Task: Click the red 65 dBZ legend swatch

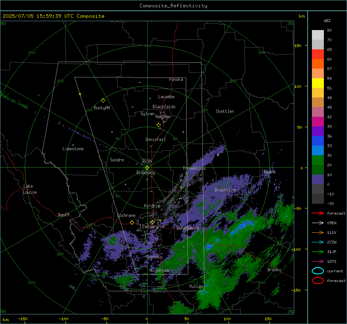Action: pos(318,54)
